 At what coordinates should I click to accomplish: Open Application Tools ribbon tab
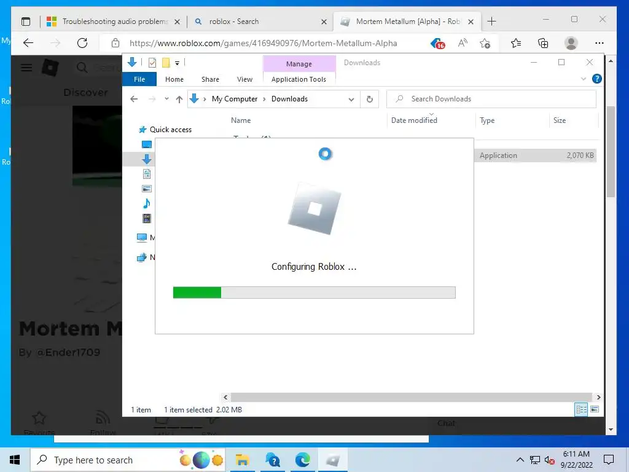pyautogui.click(x=299, y=79)
